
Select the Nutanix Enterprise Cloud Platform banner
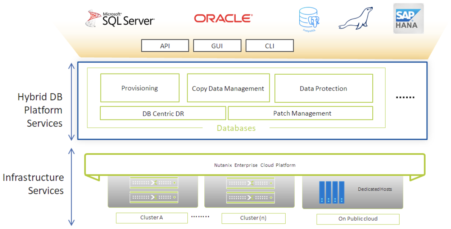pyautogui.click(x=255, y=165)
